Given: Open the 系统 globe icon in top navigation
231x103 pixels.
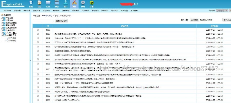Looking at the screenshot, I should pyautogui.click(x=31, y=3).
